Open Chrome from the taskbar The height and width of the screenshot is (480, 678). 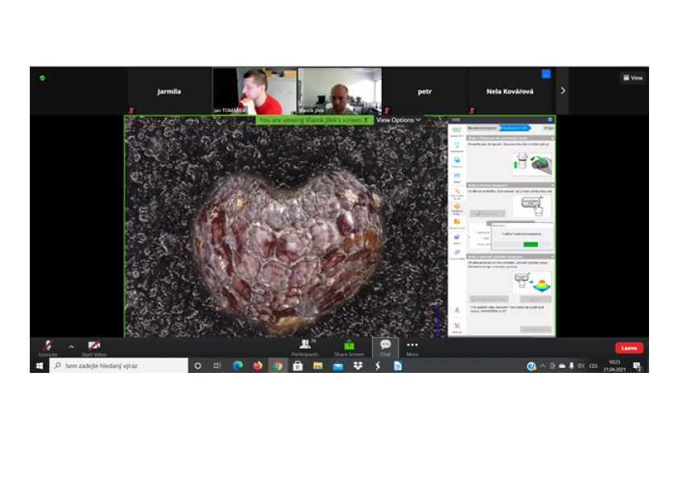278,366
